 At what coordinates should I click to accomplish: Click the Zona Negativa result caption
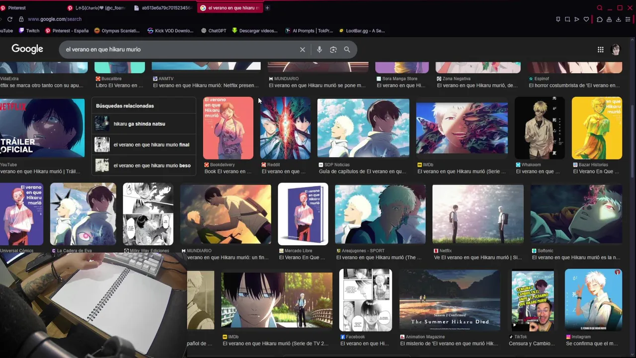click(477, 86)
